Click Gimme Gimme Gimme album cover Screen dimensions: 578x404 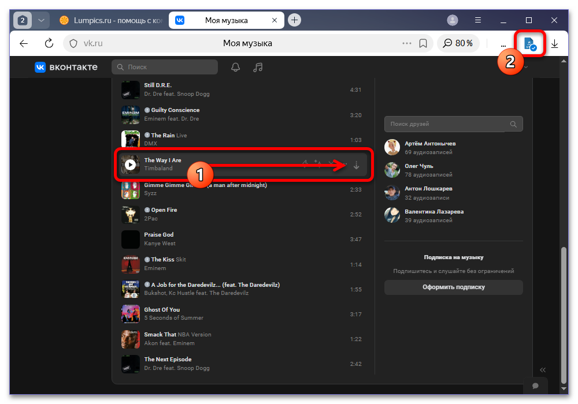[x=131, y=189]
